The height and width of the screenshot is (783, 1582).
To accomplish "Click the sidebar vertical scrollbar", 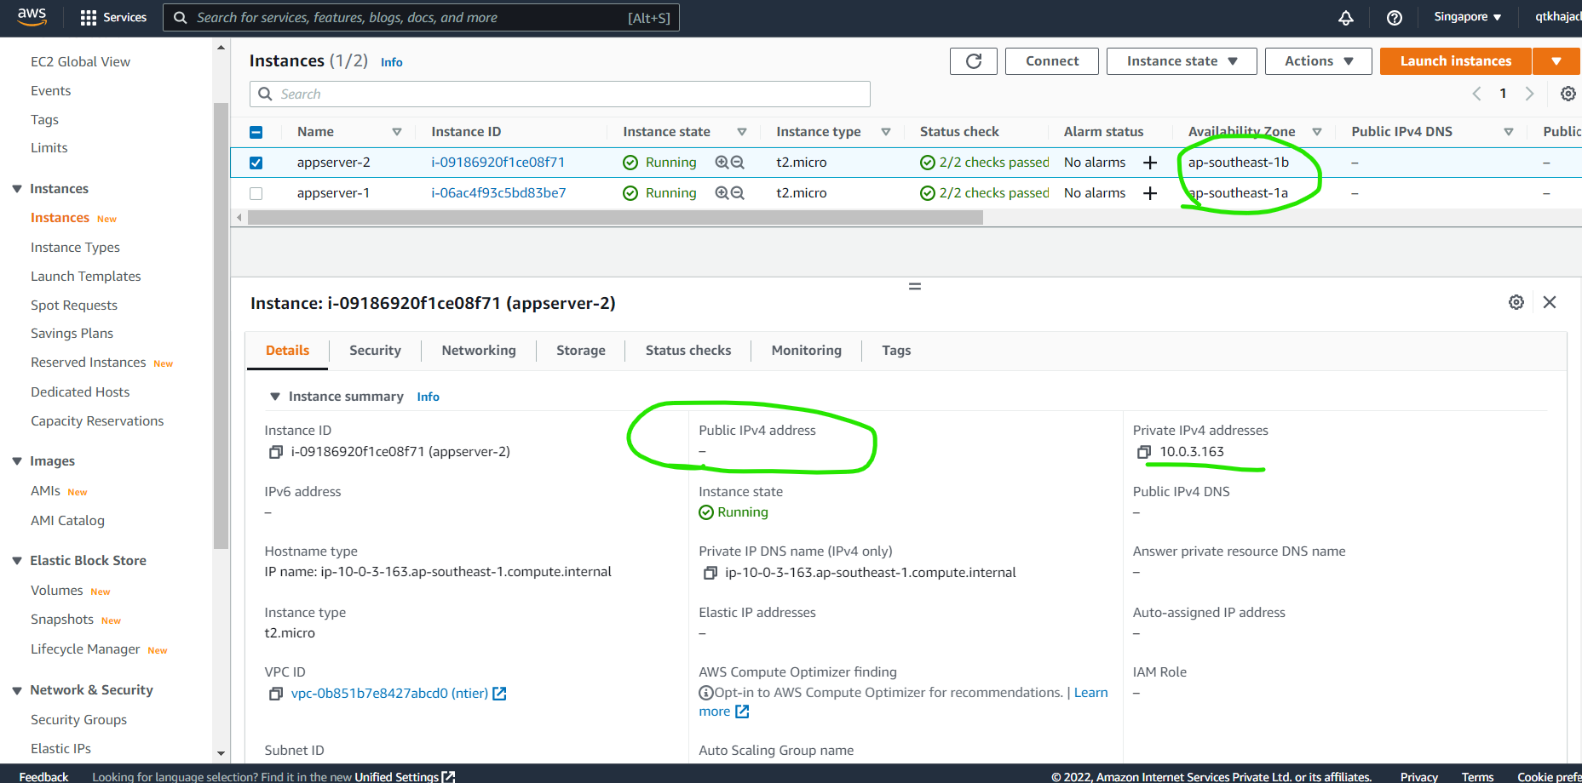I will coord(221,326).
